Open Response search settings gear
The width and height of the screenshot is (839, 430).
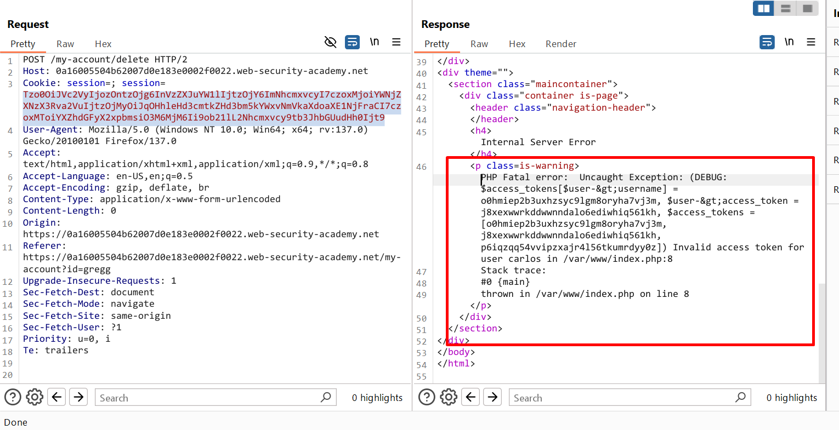tap(449, 397)
